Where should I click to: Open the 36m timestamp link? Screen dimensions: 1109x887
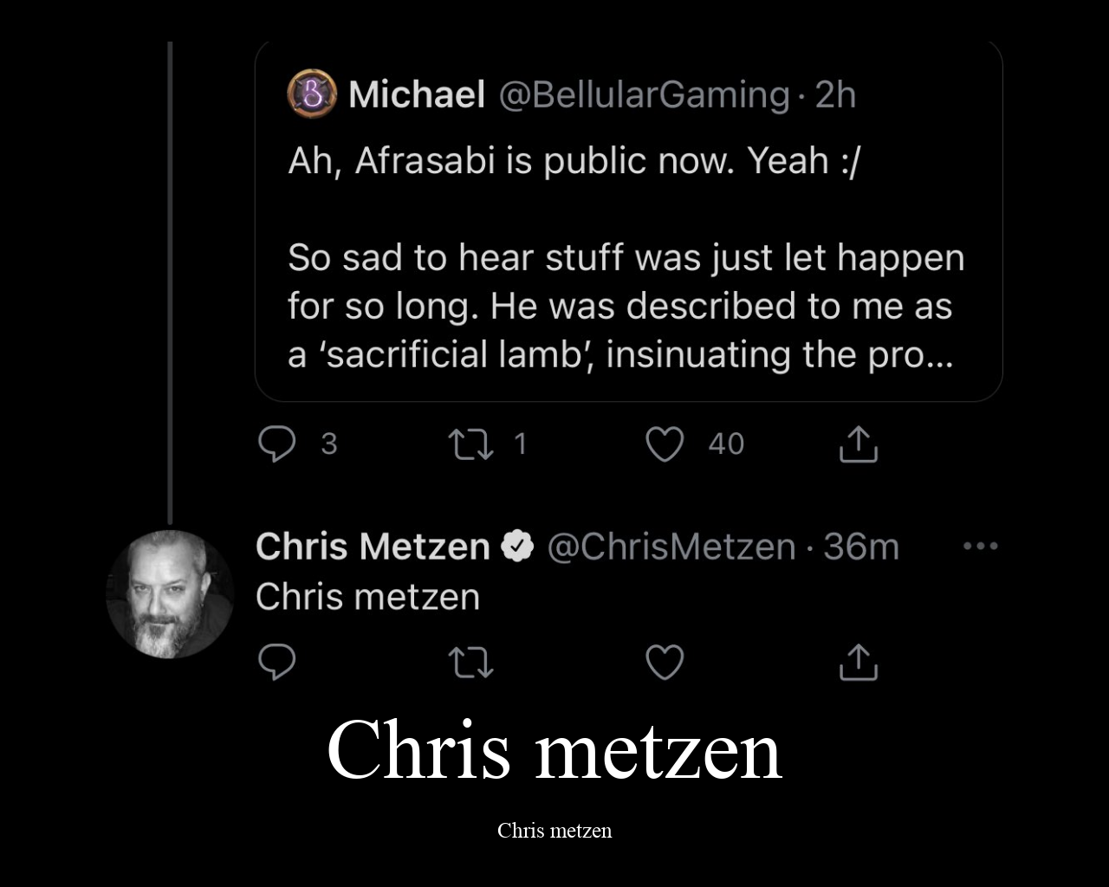(861, 547)
